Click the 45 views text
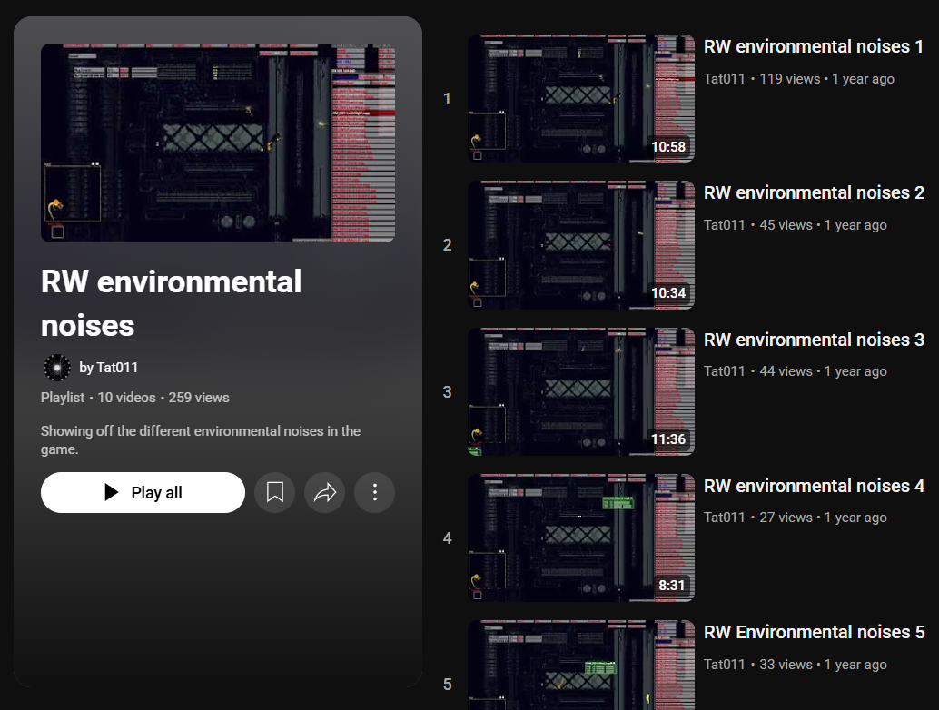Image resolution: width=939 pixels, height=710 pixels. (786, 225)
